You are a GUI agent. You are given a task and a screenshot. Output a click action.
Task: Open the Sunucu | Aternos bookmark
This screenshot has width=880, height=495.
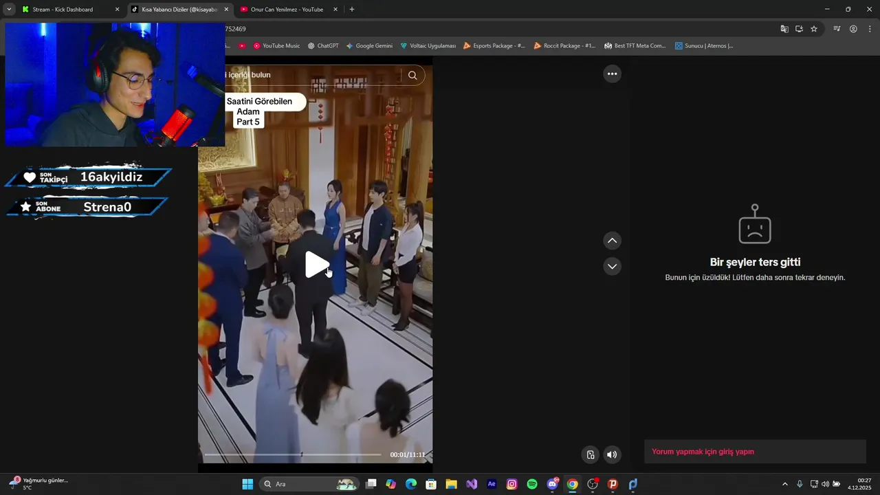(704, 46)
